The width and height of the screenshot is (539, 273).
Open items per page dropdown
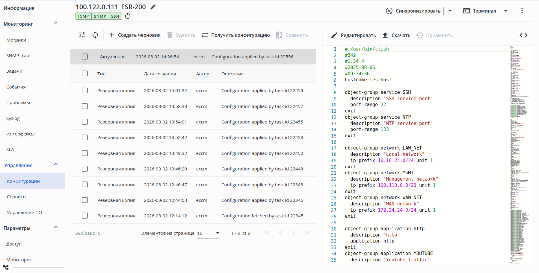click(x=208, y=233)
